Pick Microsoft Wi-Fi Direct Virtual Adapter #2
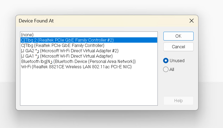This screenshot has height=128, width=223. [70, 51]
